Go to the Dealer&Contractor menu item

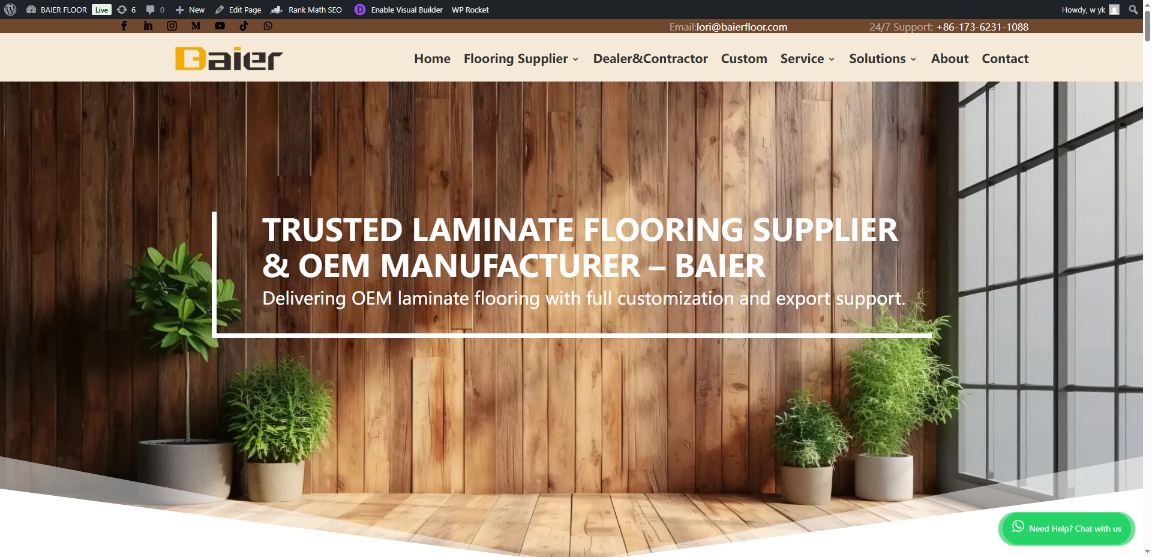(650, 59)
